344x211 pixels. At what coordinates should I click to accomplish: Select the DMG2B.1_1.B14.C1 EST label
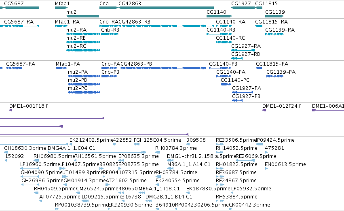pyautogui.click(x=169, y=197)
